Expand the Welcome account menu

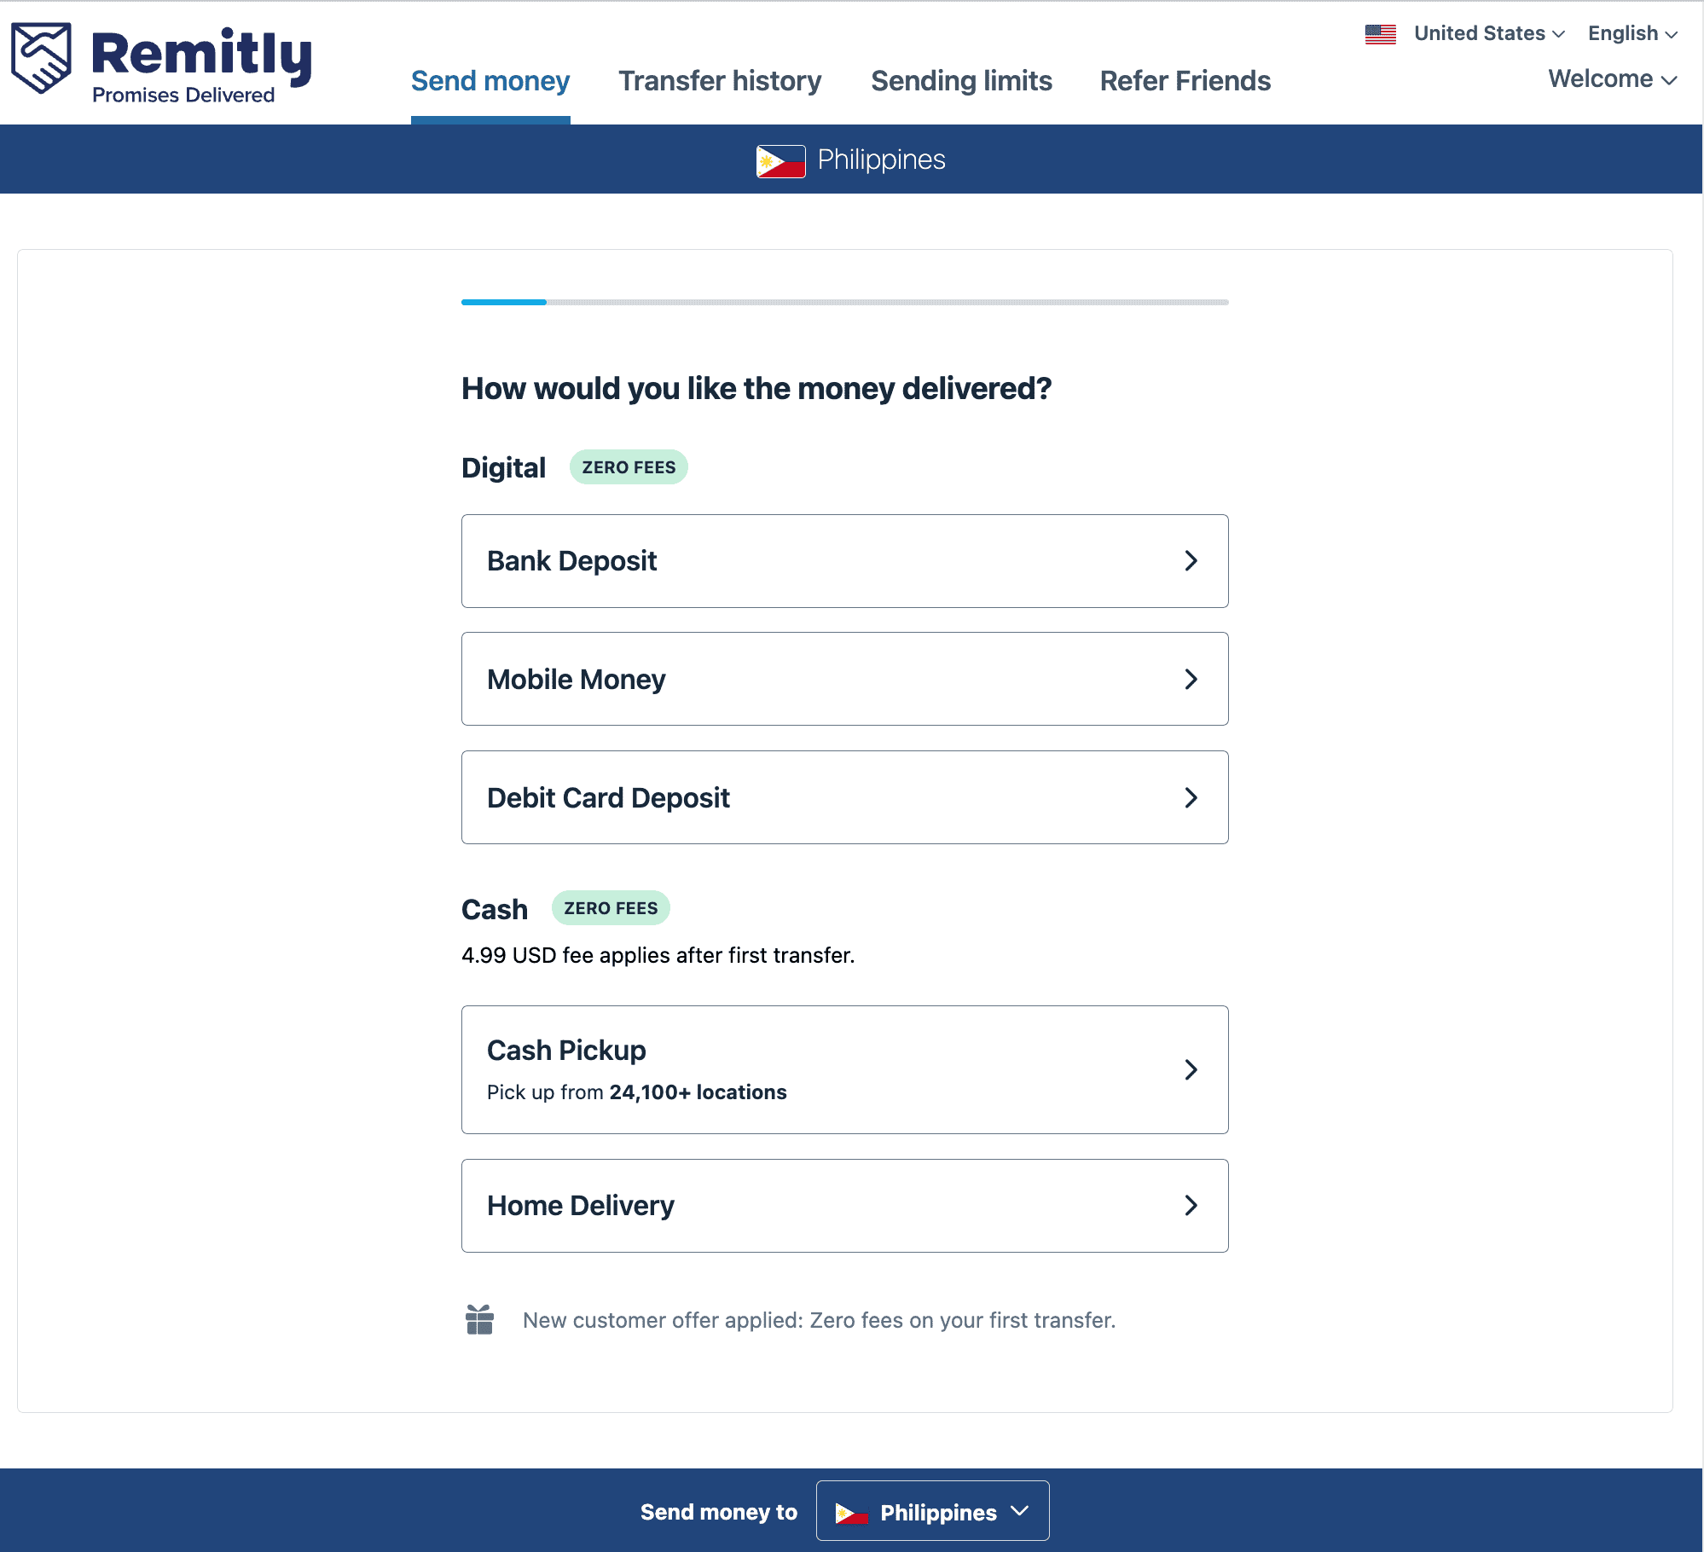click(1611, 79)
